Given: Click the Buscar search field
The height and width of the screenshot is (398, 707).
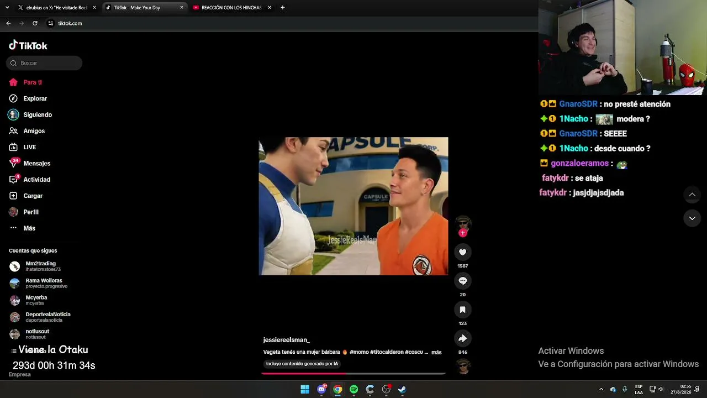Looking at the screenshot, I should pyautogui.click(x=44, y=63).
